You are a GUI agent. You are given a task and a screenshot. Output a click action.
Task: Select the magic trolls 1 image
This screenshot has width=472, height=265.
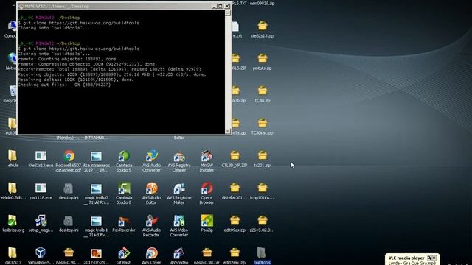[96, 226]
